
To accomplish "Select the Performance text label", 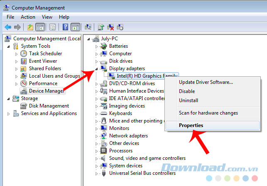I will [43, 83].
